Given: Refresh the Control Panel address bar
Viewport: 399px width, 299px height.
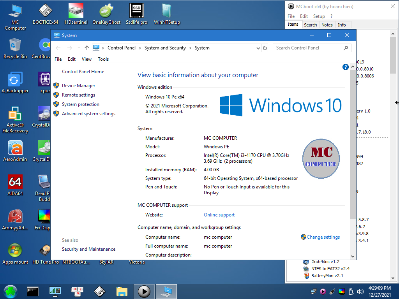Looking at the screenshot, I should tap(265, 48).
